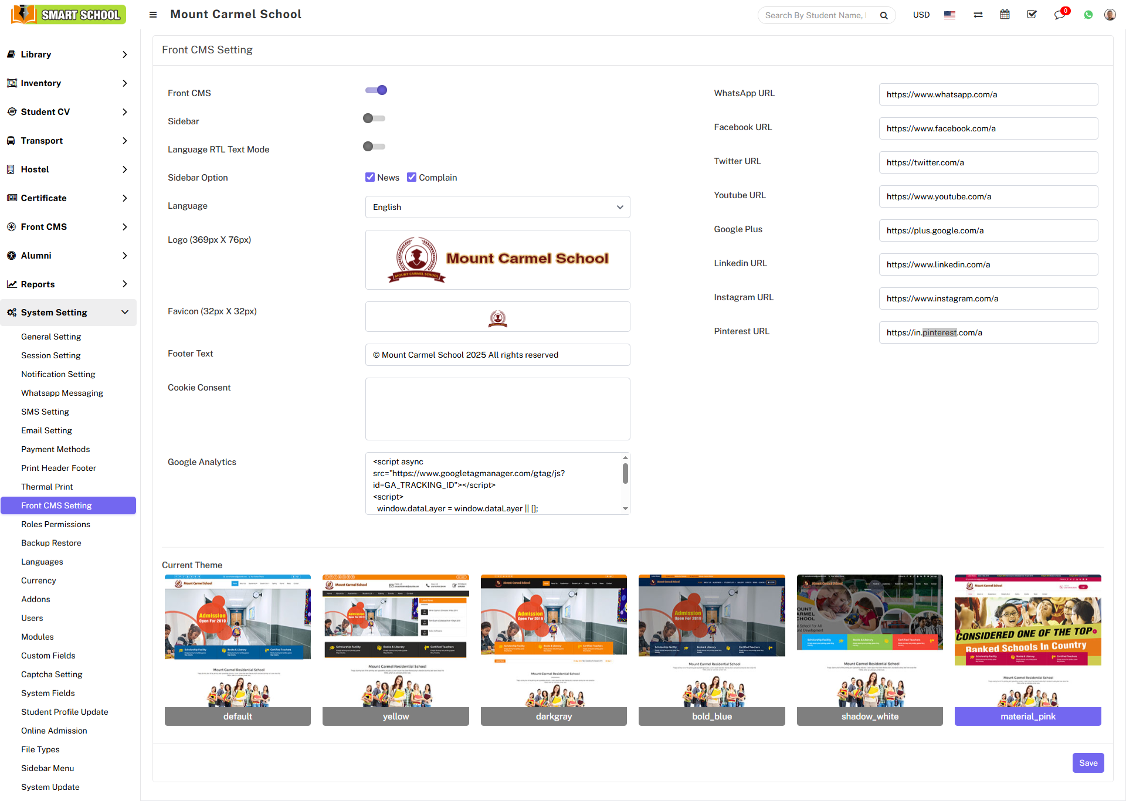Open the chat messages icon with badge
This screenshot has height=801, width=1126.
click(1059, 15)
